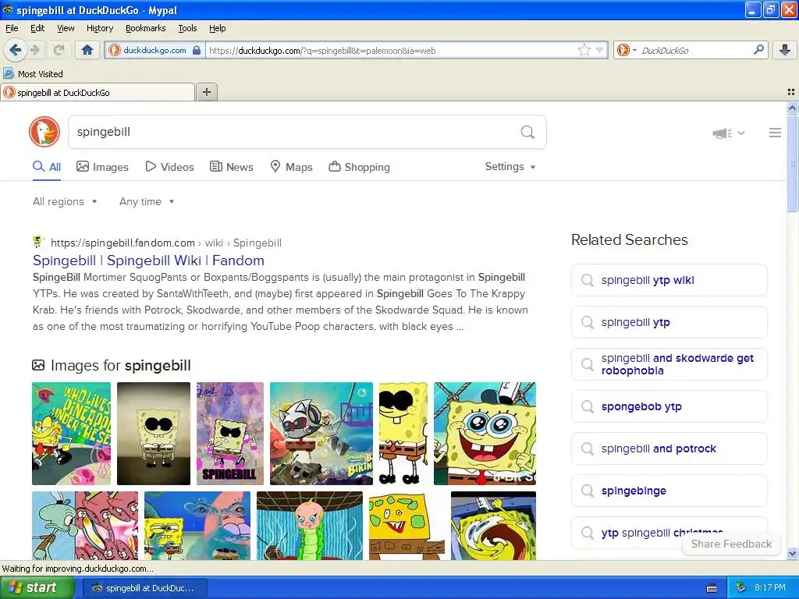Viewport: 799px width, 599px height.
Task: Switch to the Maps results tab
Action: [291, 167]
